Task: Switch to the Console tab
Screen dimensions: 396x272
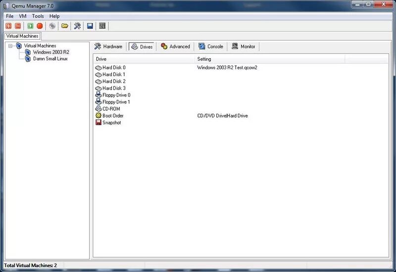Action: 211,46
